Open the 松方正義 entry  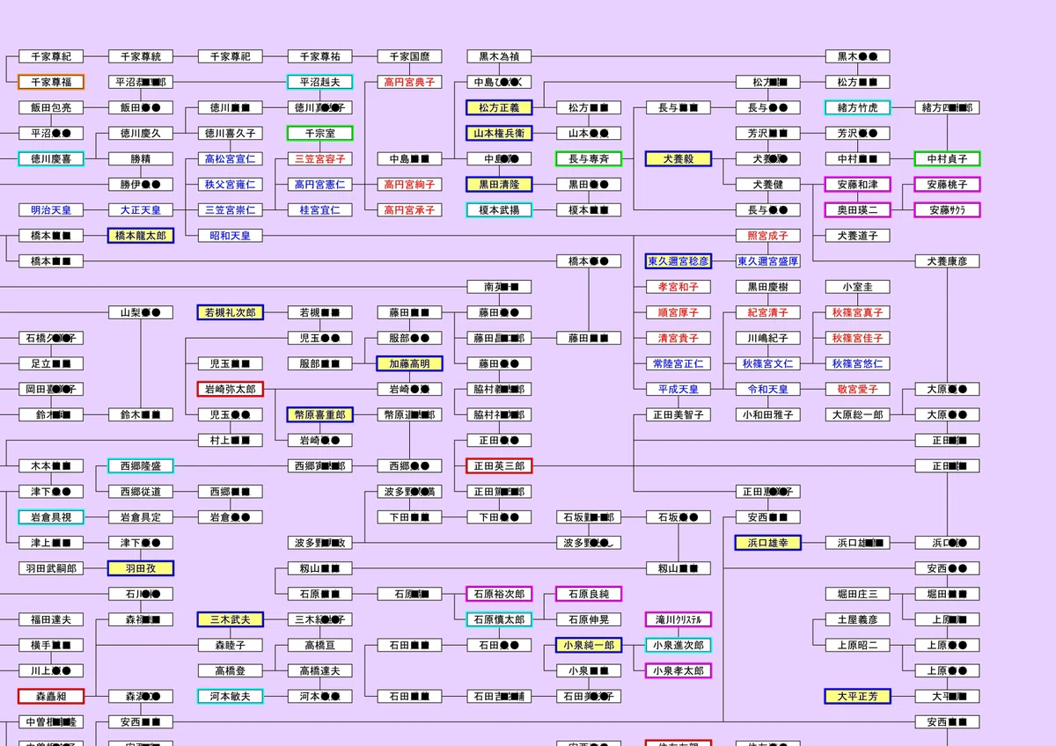[500, 107]
